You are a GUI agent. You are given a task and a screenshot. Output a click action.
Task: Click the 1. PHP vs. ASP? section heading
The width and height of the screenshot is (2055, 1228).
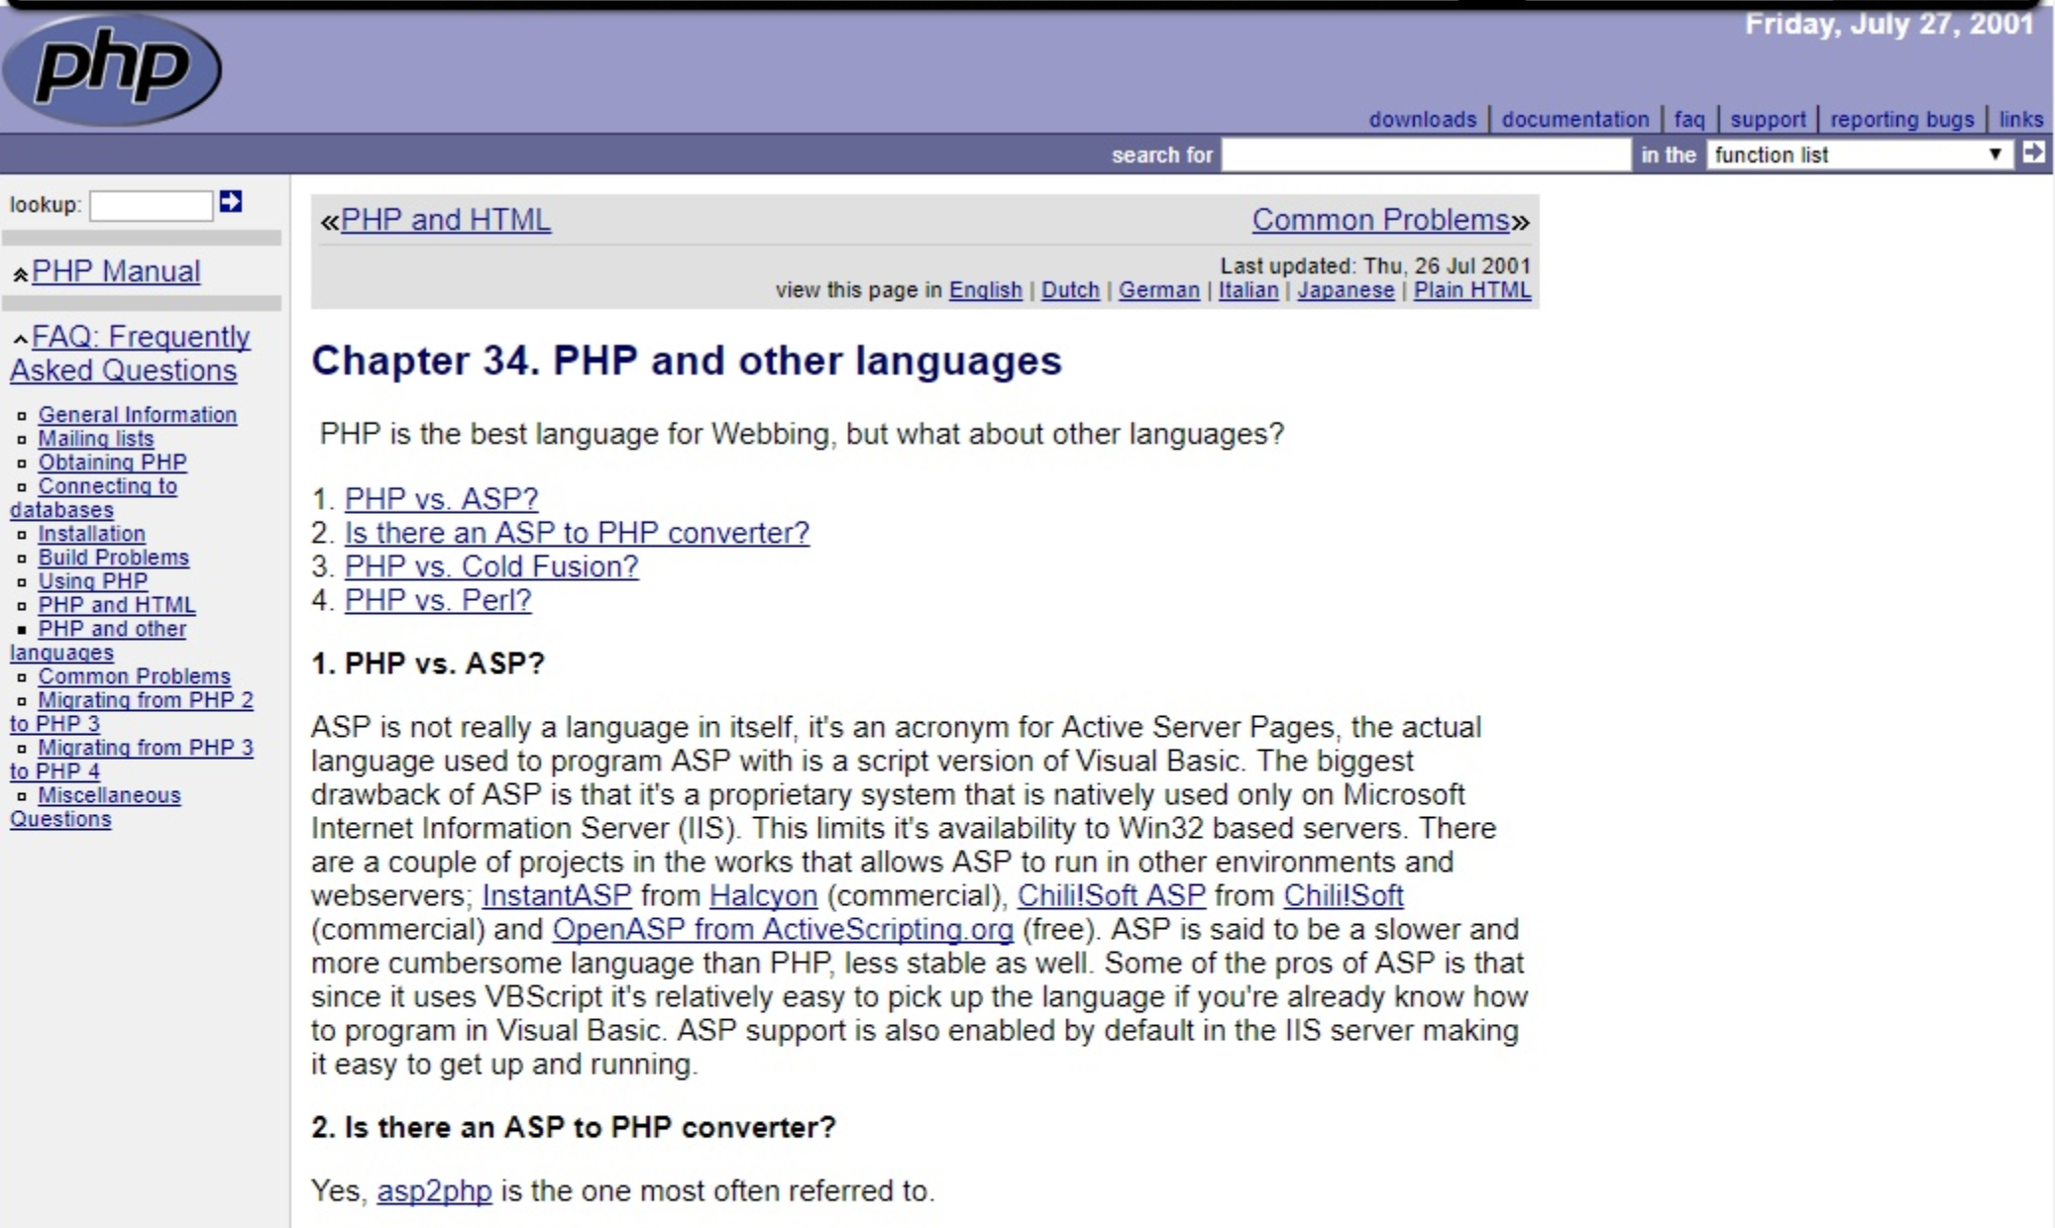(x=428, y=664)
